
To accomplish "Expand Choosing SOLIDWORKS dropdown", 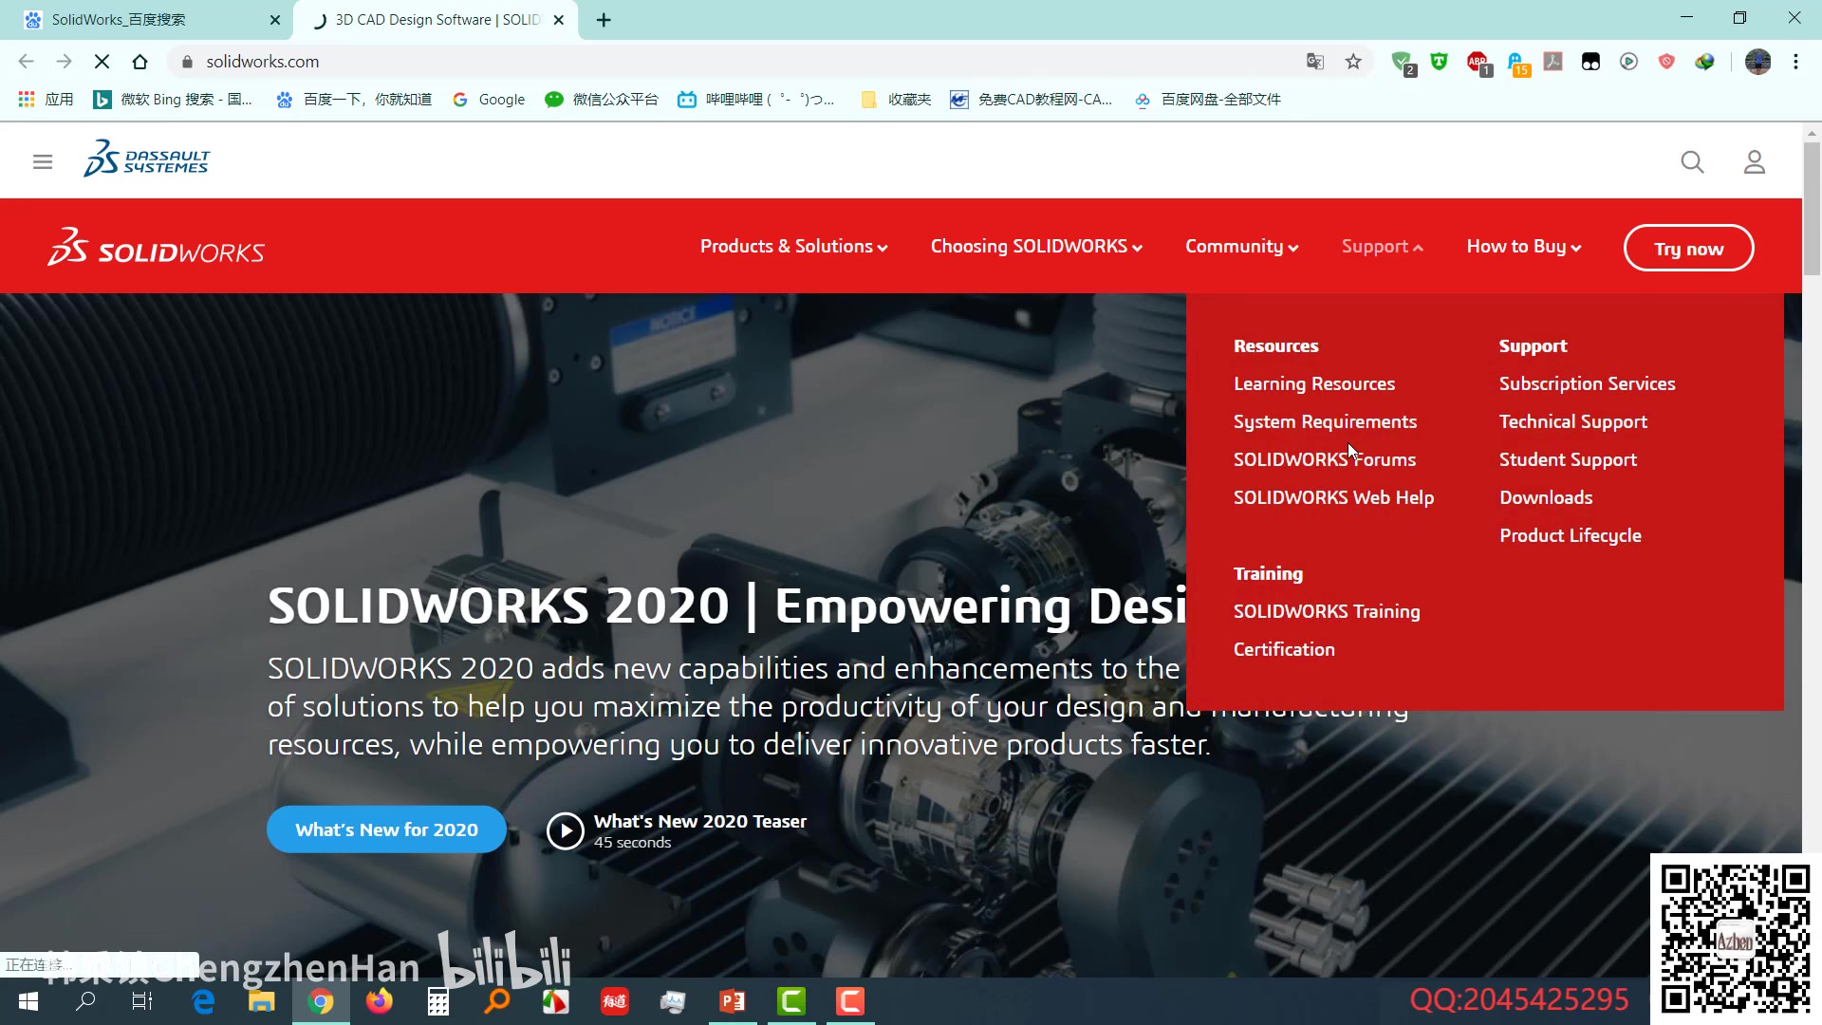I will pos(1036,247).
